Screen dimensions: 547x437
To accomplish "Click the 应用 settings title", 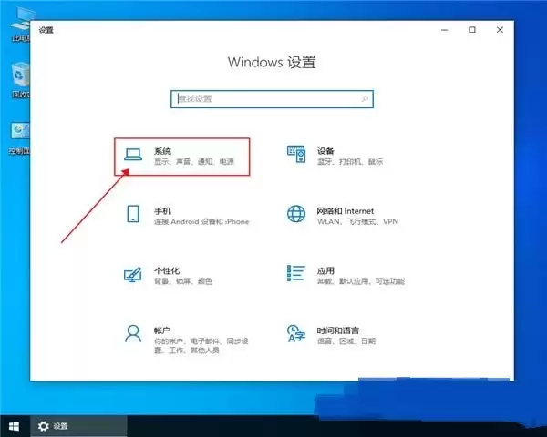I will pos(325,270).
